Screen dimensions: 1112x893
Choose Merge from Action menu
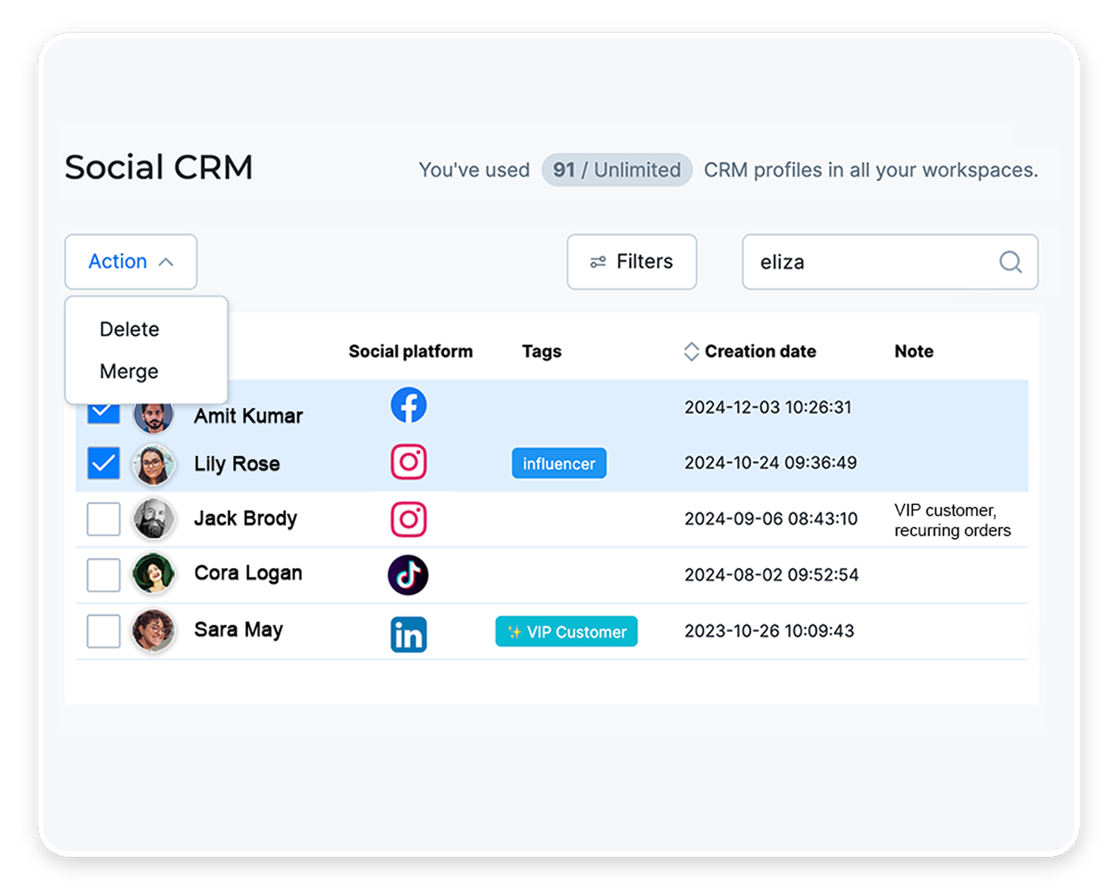pos(129,371)
